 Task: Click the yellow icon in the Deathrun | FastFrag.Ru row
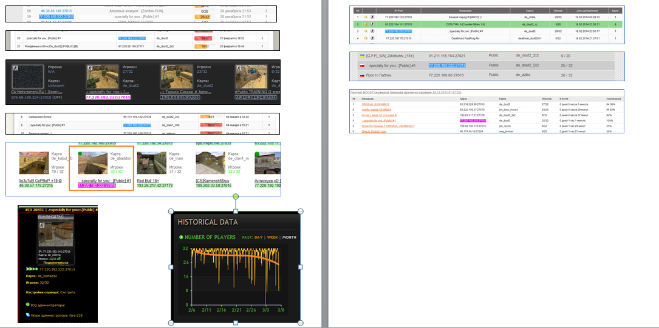[x=366, y=38]
